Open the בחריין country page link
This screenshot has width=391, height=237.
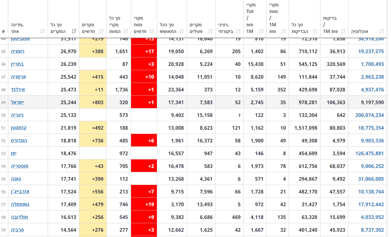pyautogui.click(x=17, y=64)
